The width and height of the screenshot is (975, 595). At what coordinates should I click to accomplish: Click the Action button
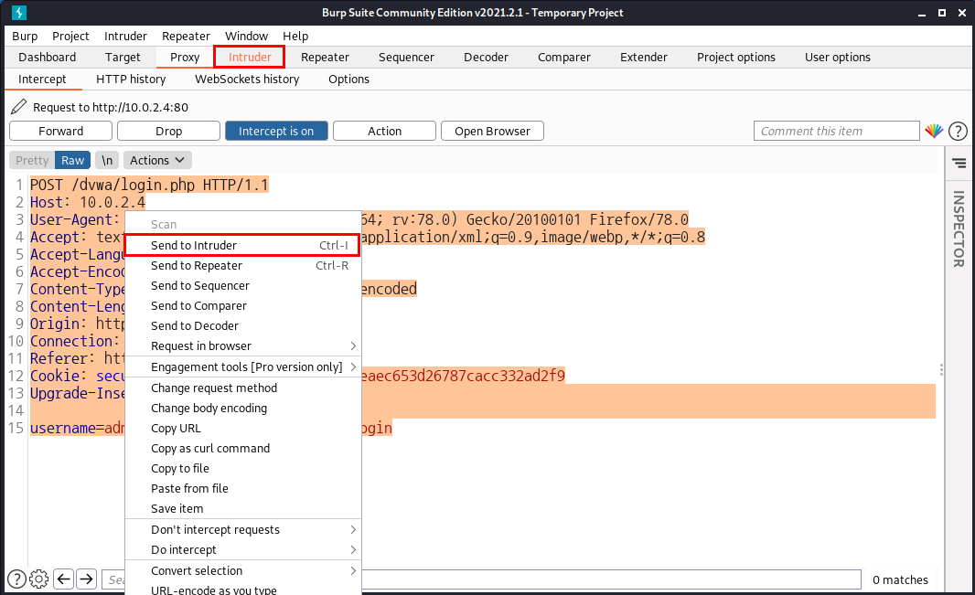point(384,131)
